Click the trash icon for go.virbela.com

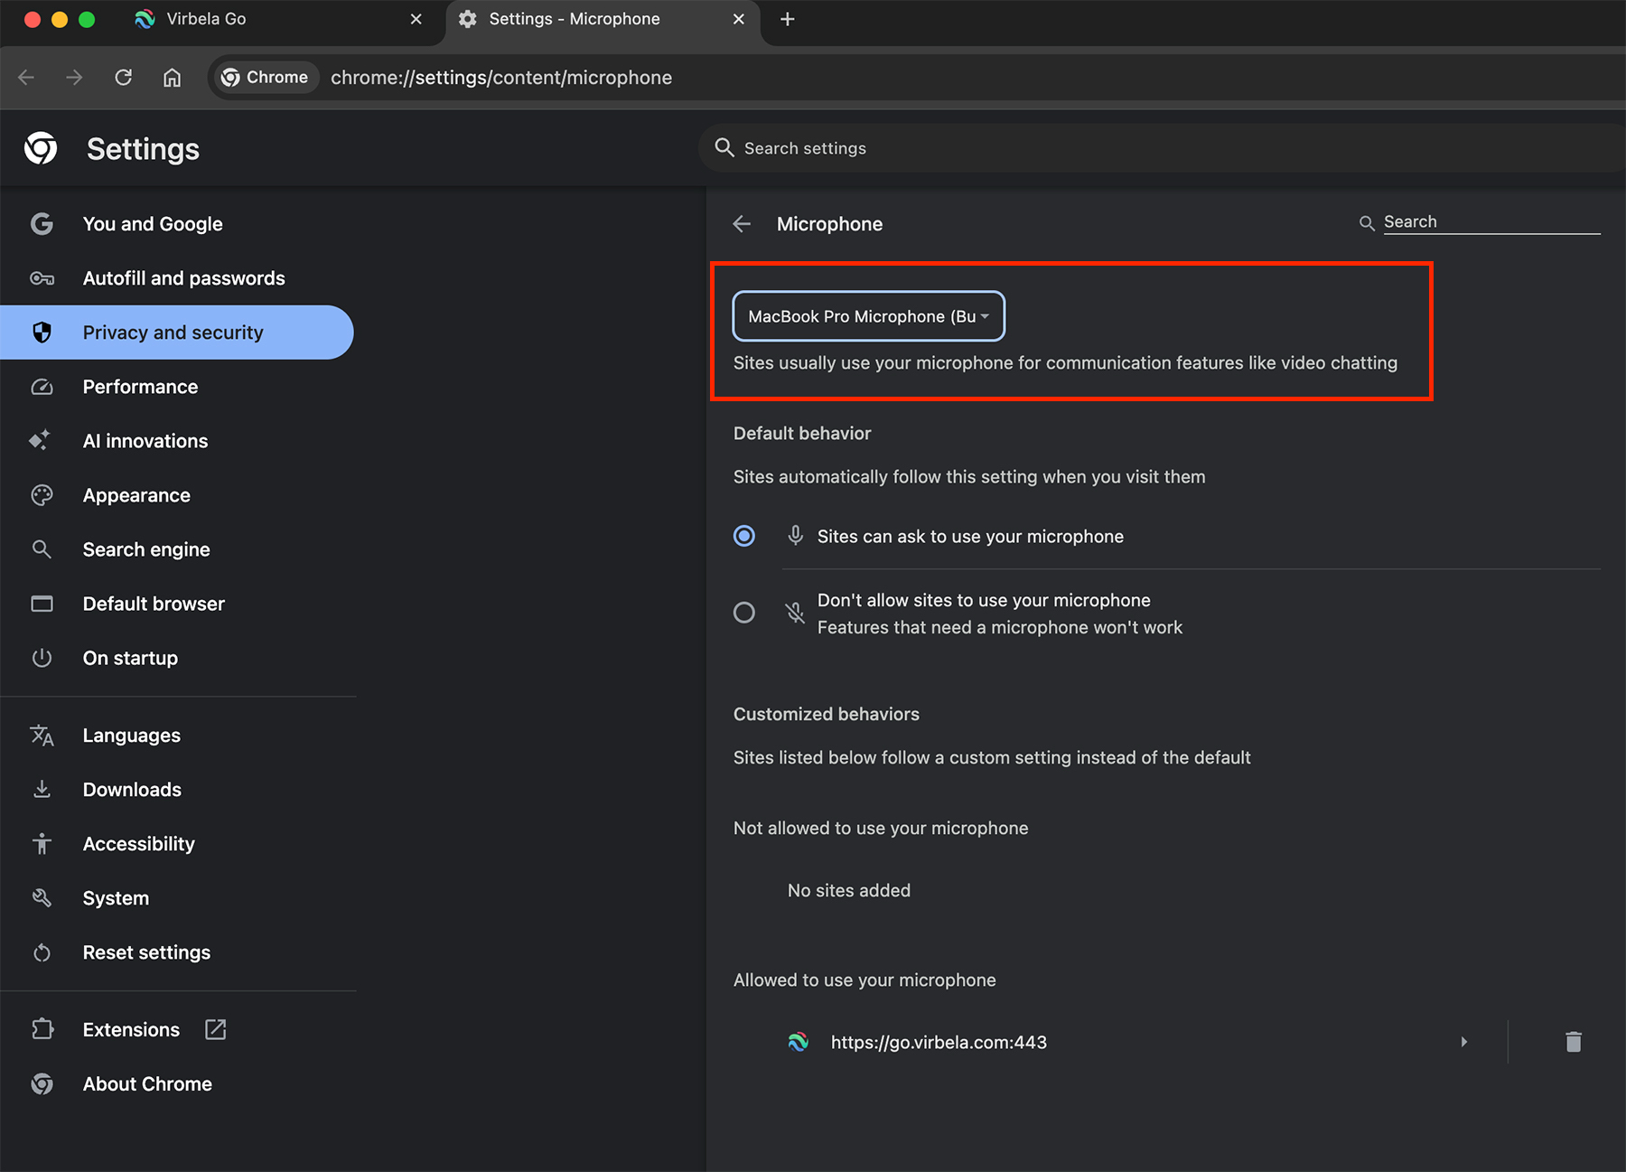click(x=1573, y=1042)
